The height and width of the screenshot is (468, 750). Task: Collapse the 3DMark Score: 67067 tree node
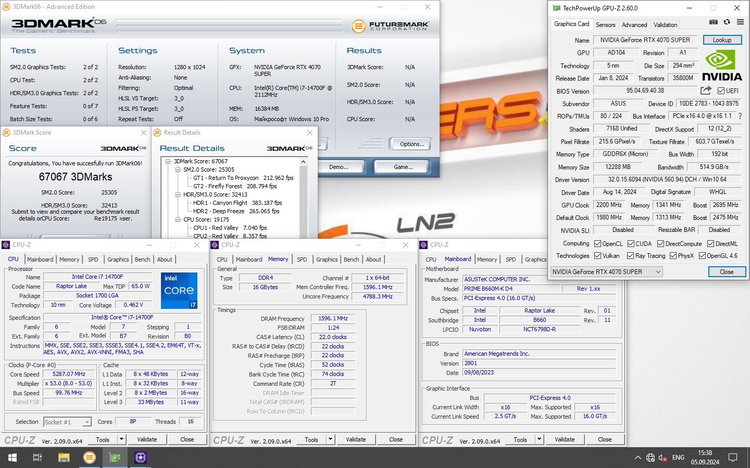click(169, 161)
